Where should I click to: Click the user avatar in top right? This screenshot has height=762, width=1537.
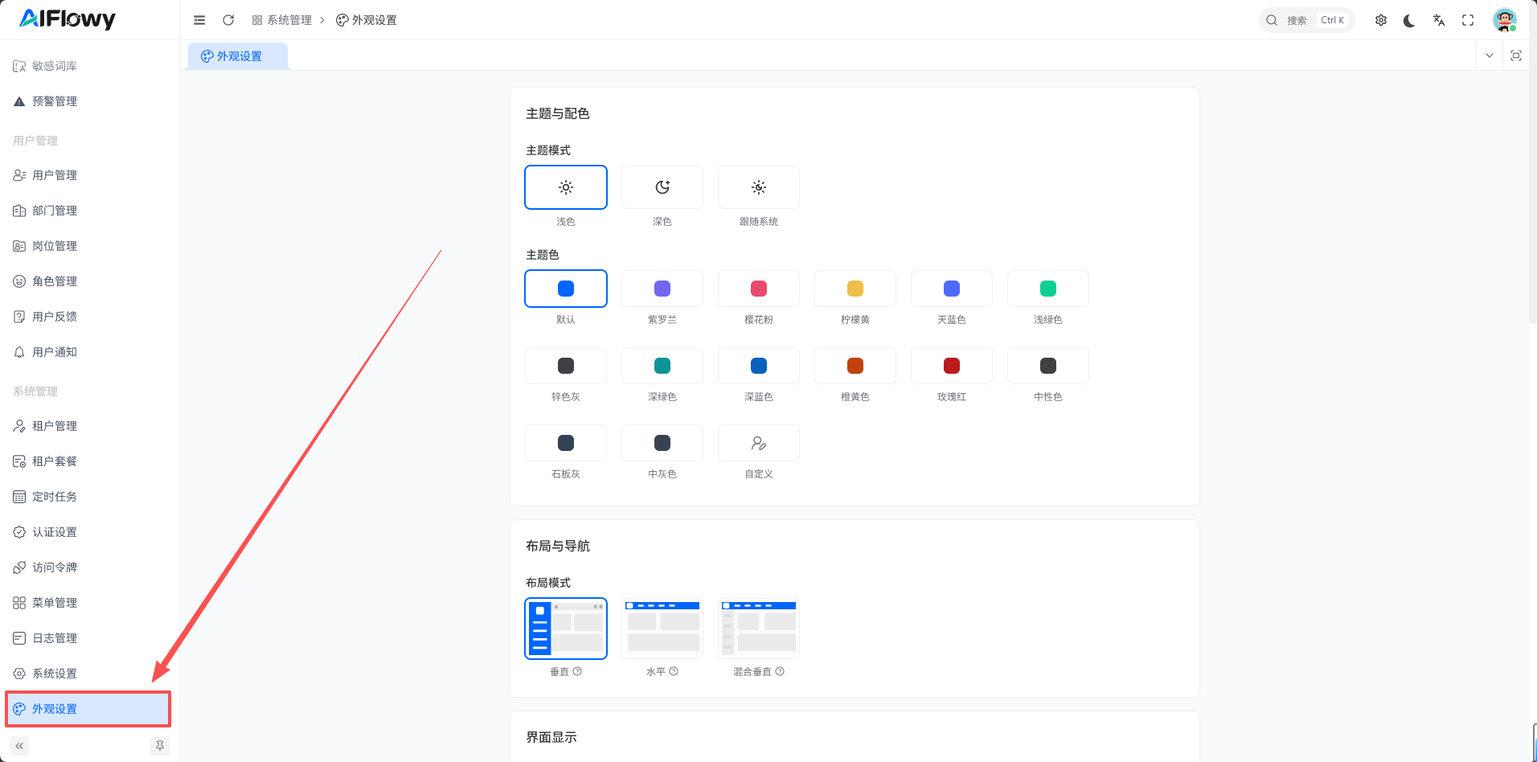tap(1504, 20)
